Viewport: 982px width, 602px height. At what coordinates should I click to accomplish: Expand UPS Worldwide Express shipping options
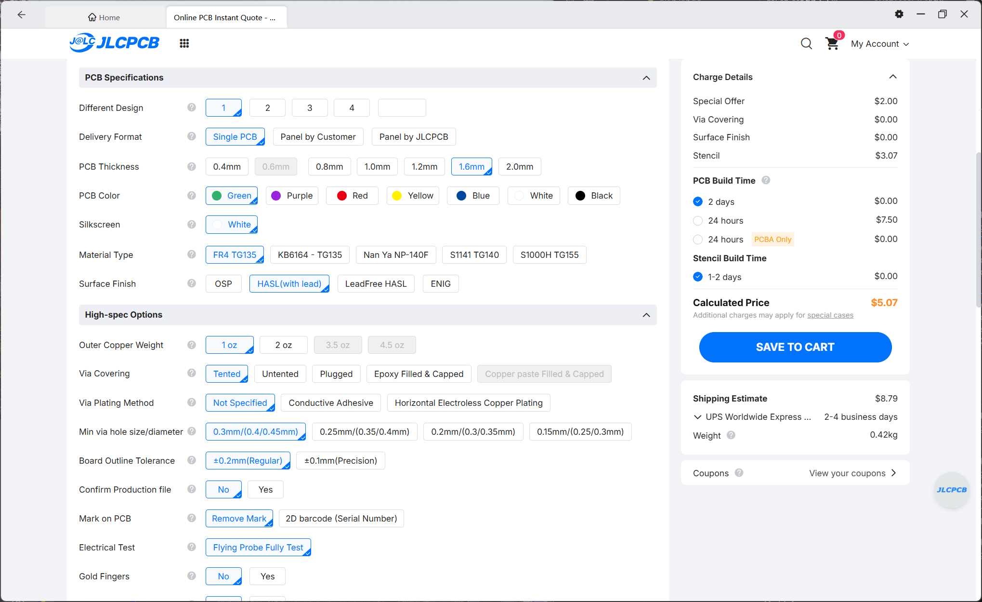coord(697,416)
